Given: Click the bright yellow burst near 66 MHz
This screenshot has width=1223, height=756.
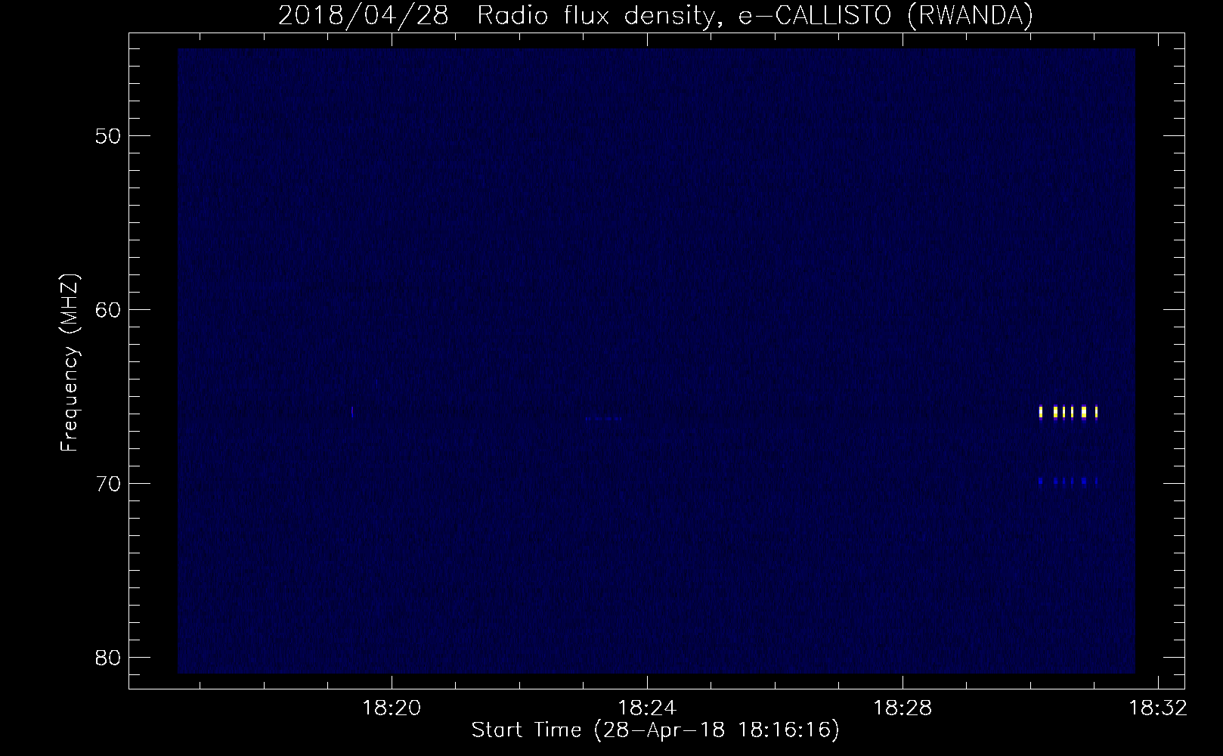Looking at the screenshot, I should click(x=1068, y=412).
